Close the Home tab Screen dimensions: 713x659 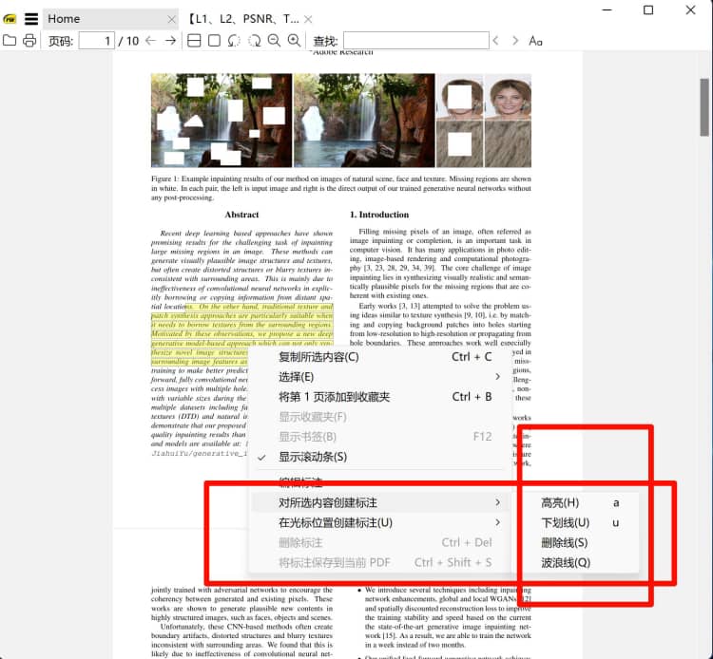(x=171, y=19)
